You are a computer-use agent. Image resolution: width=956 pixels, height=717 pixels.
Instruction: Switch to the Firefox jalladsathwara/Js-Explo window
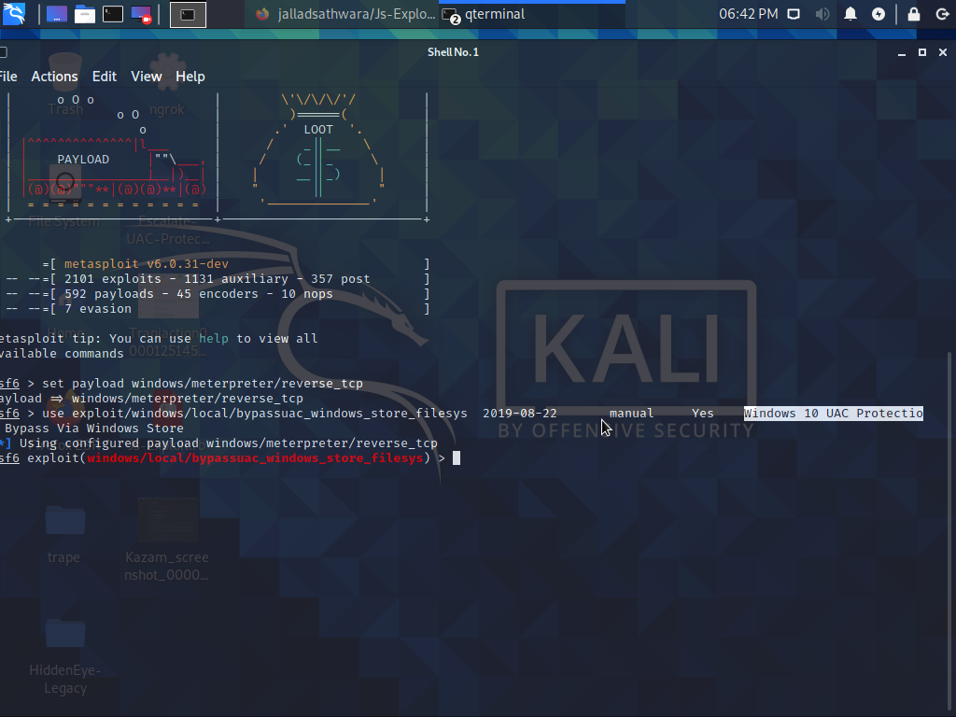(345, 14)
